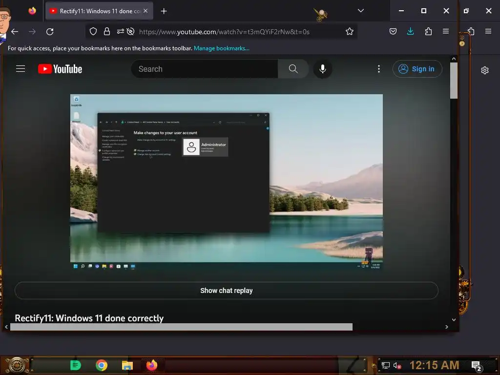Open site permissions icon in address bar
500x375 pixels.
pos(120,31)
